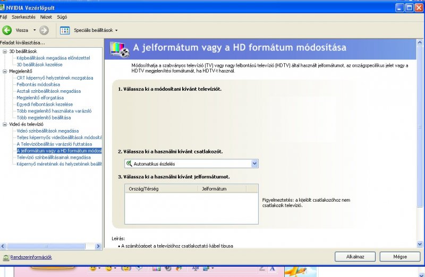Click the task tree right scroll arrow
This screenshot has width=425, height=277.
[98, 246]
